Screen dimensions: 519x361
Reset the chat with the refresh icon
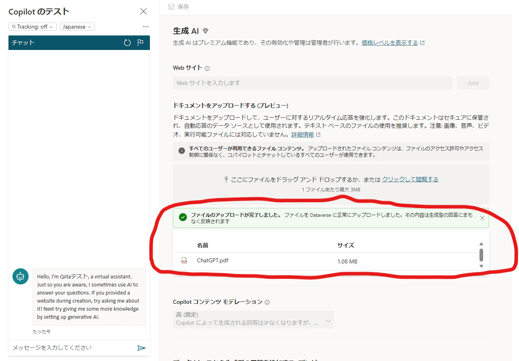pyautogui.click(x=127, y=42)
